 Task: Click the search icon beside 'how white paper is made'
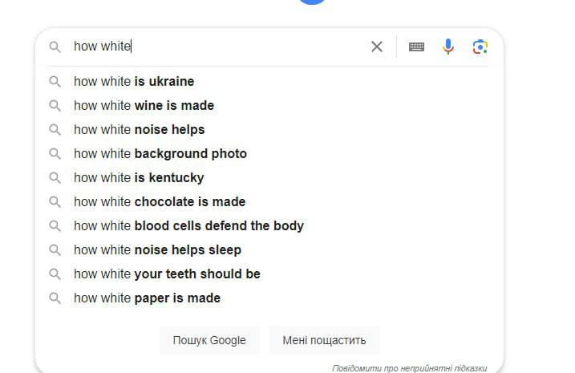[55, 298]
